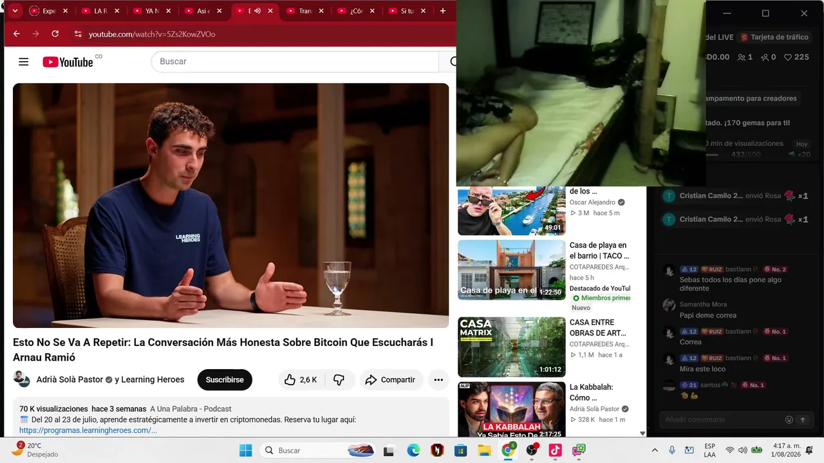Screen dimensions: 824x463
Task: Open 'Casa de playa en el barrio | TACO' title
Action: [599, 251]
